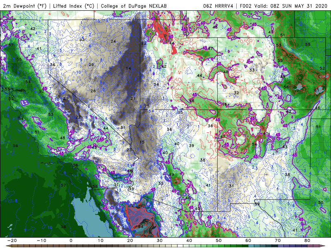Image resolution: width=331 pixels, height=248 pixels.
Task: Click the '25' dewpoint value on map
Action: pyautogui.click(x=147, y=106)
